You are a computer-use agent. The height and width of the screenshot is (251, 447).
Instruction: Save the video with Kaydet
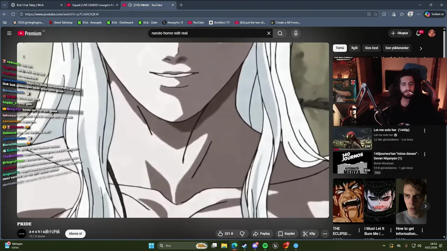coord(286,234)
